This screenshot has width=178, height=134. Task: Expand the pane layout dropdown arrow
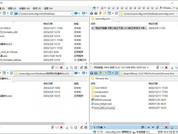click(105, 8)
